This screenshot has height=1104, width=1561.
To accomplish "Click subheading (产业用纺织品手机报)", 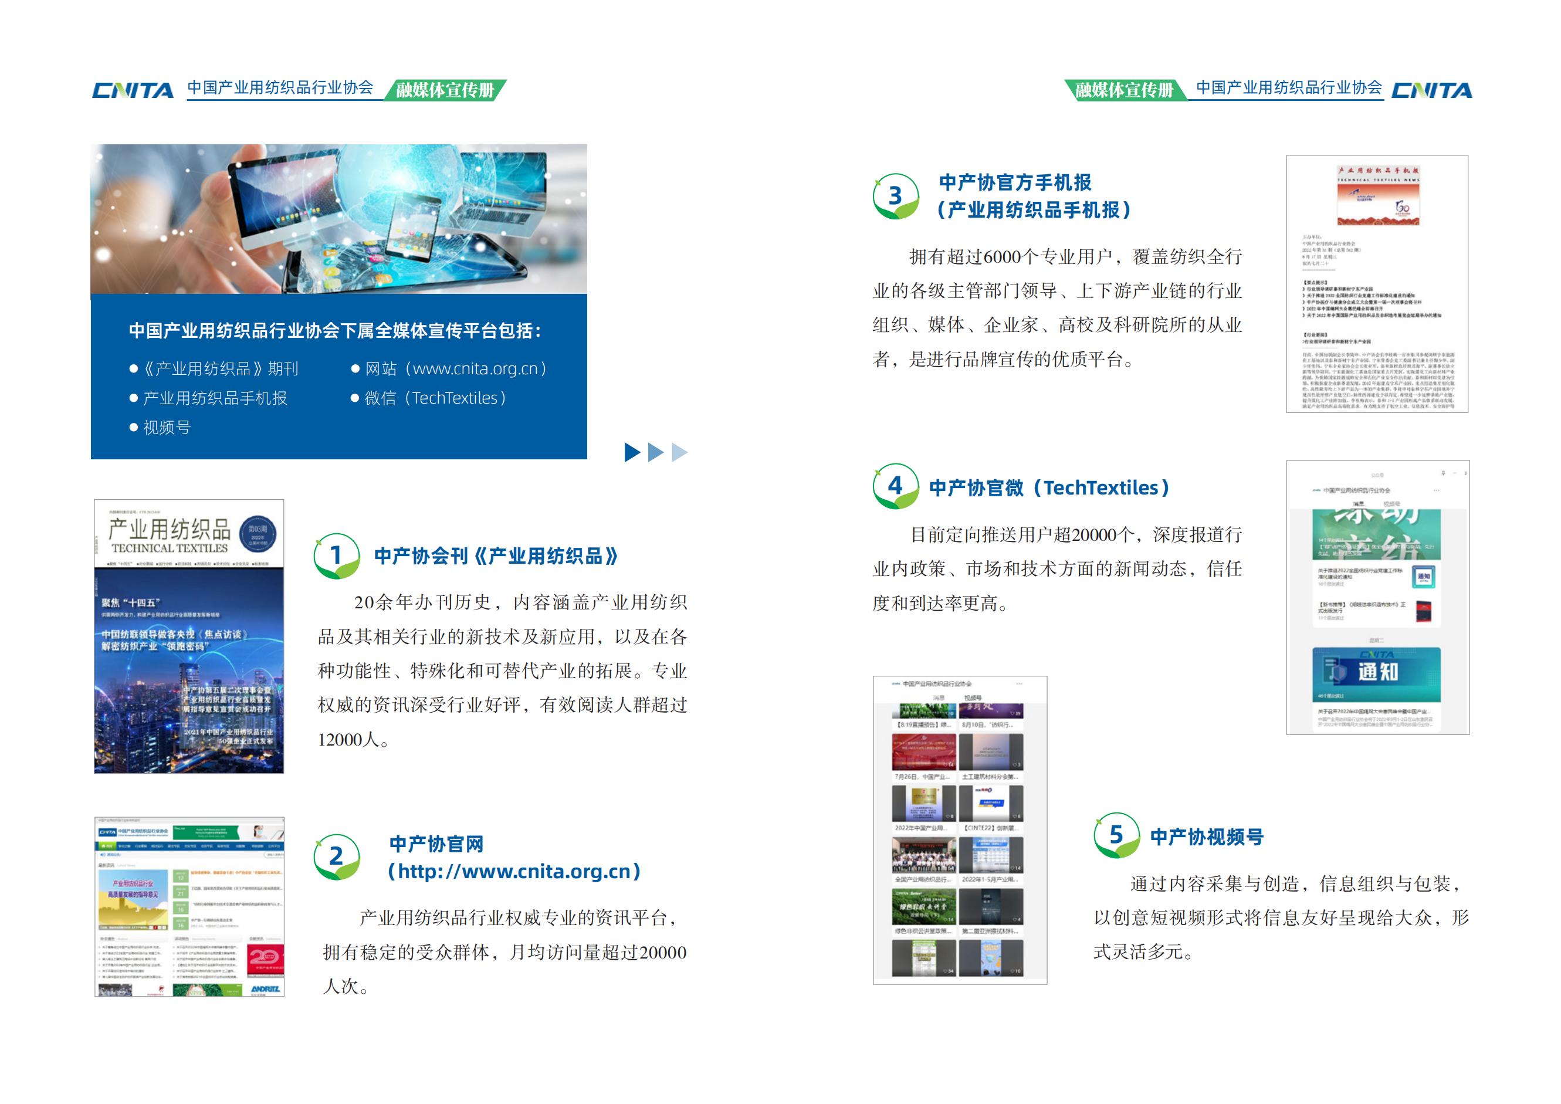I will click(1034, 210).
